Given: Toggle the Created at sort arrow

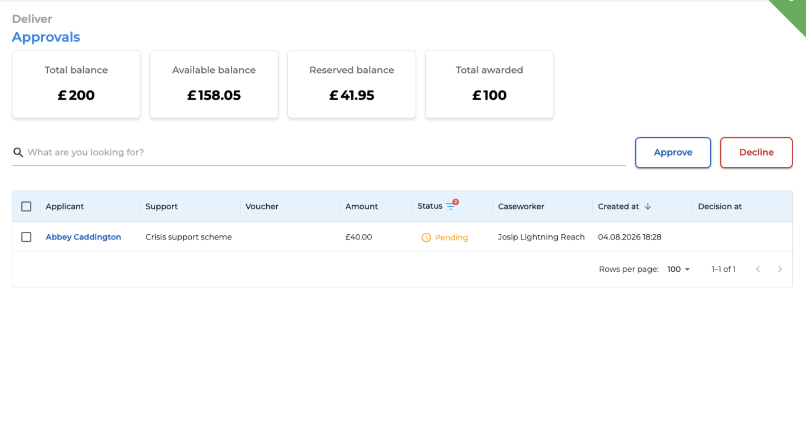Looking at the screenshot, I should tap(648, 206).
